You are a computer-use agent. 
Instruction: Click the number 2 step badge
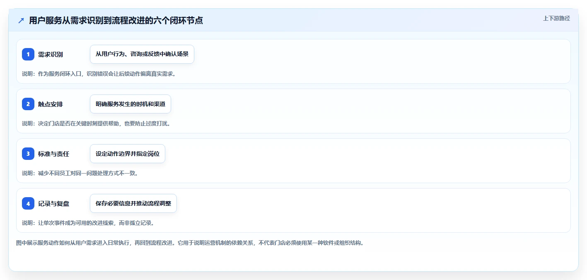point(28,104)
